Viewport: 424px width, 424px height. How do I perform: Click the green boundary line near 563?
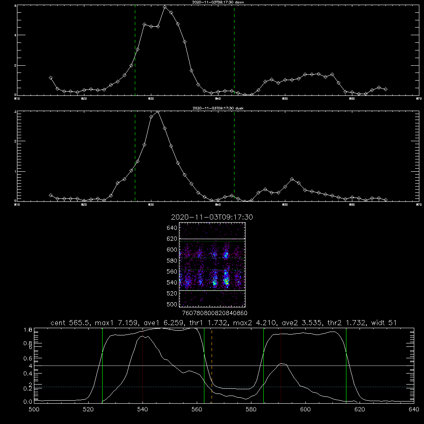coord(204,365)
